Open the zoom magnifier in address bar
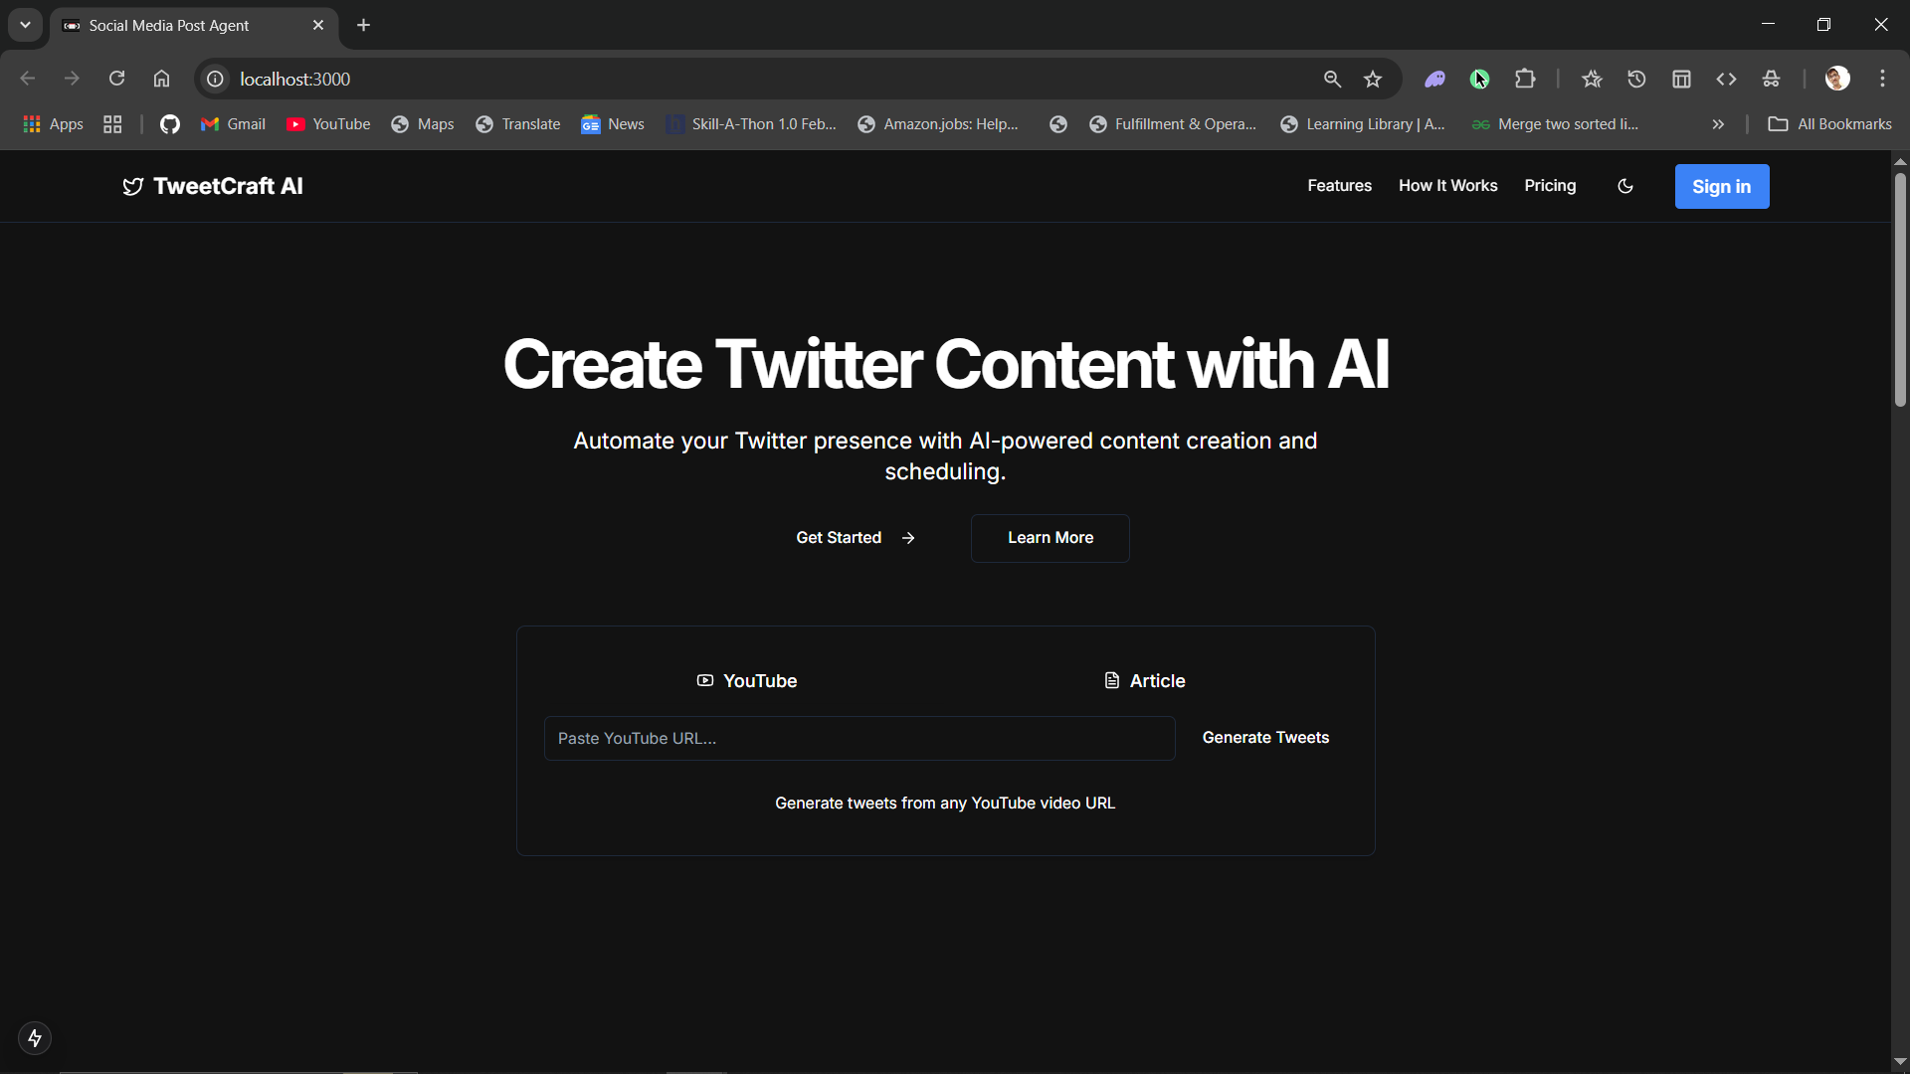The width and height of the screenshot is (1910, 1074). pos(1332,80)
